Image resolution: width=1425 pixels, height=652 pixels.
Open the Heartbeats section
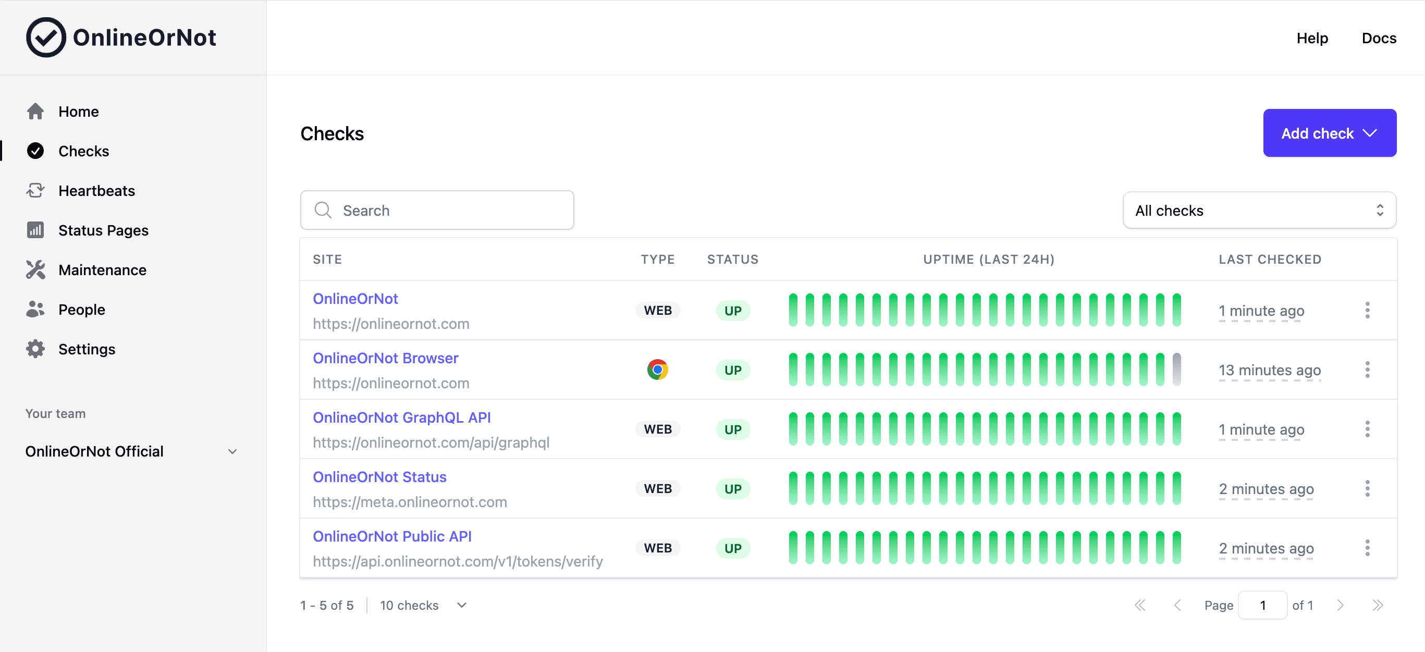pos(97,190)
